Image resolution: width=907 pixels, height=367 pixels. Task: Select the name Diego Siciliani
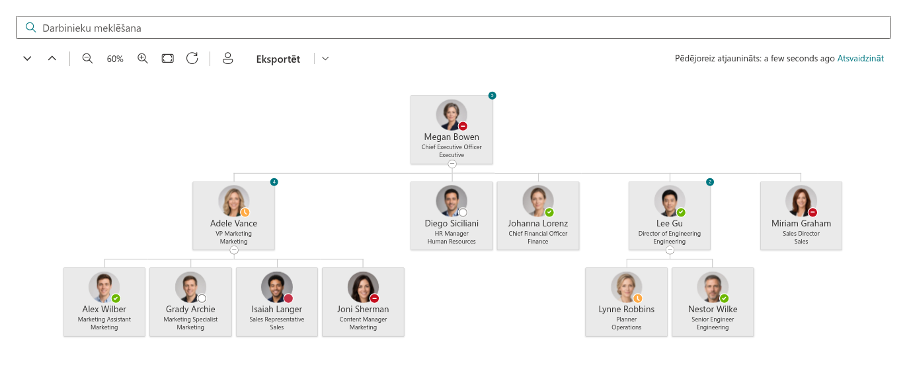[452, 223]
